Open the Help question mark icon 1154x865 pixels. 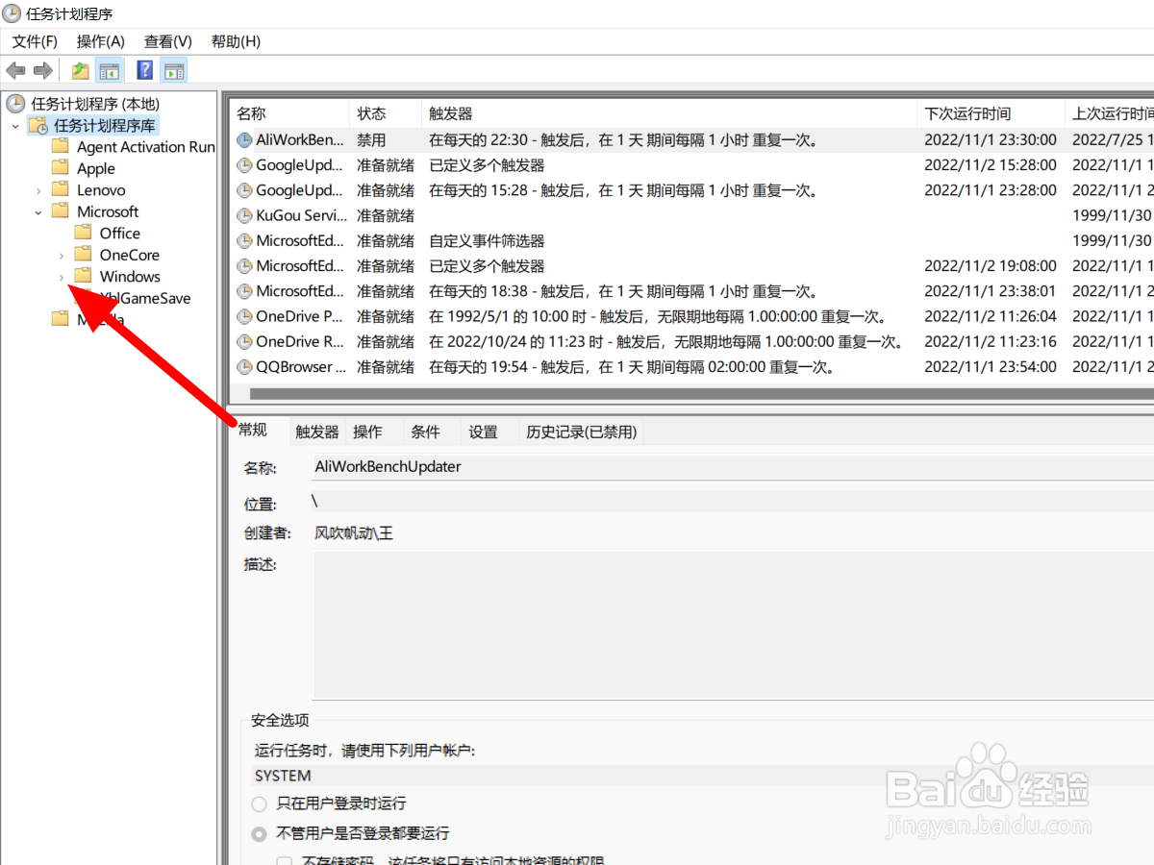(145, 70)
